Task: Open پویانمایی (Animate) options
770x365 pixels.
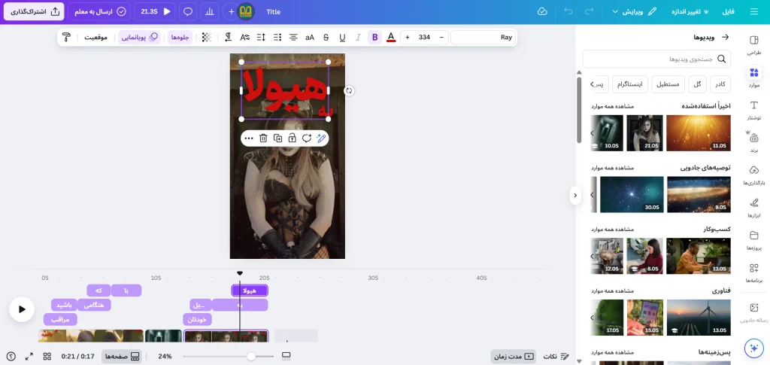Action: point(139,38)
